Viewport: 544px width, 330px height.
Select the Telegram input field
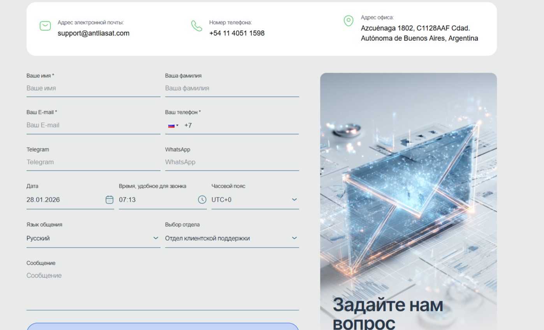click(93, 162)
